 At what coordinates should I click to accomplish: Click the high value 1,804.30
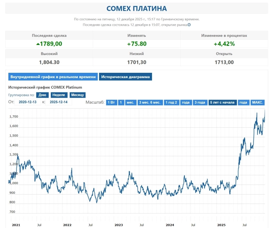tap(49, 62)
